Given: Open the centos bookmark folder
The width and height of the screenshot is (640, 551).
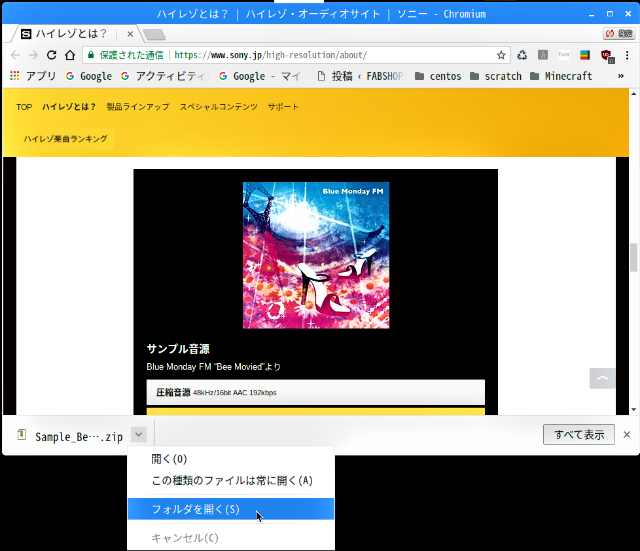Looking at the screenshot, I should click(438, 77).
